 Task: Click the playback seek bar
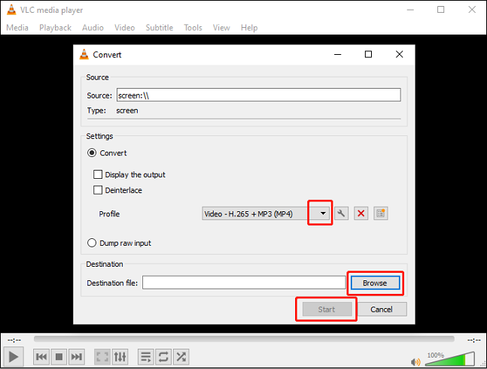(x=244, y=339)
